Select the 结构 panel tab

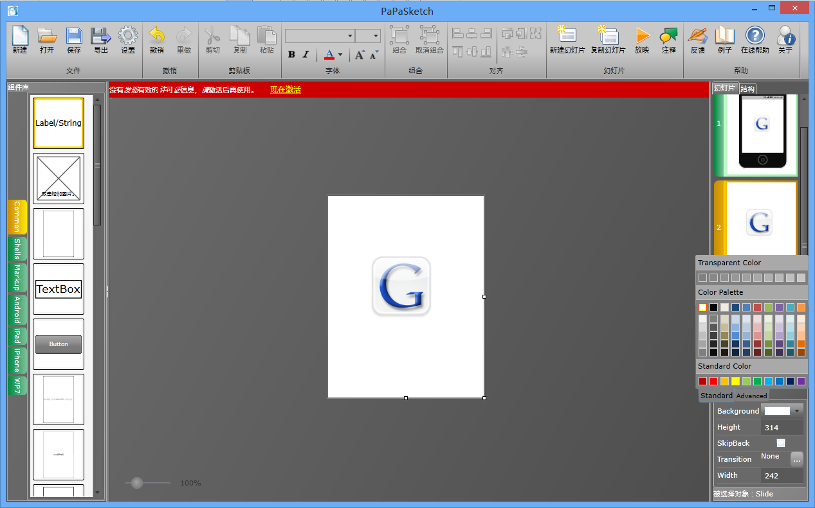[x=747, y=89]
